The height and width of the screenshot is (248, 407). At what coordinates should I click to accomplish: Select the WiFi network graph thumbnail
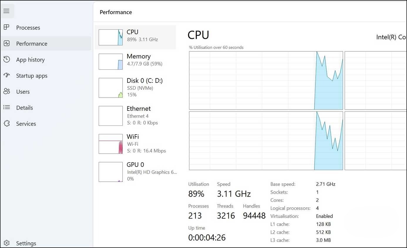coord(111,144)
